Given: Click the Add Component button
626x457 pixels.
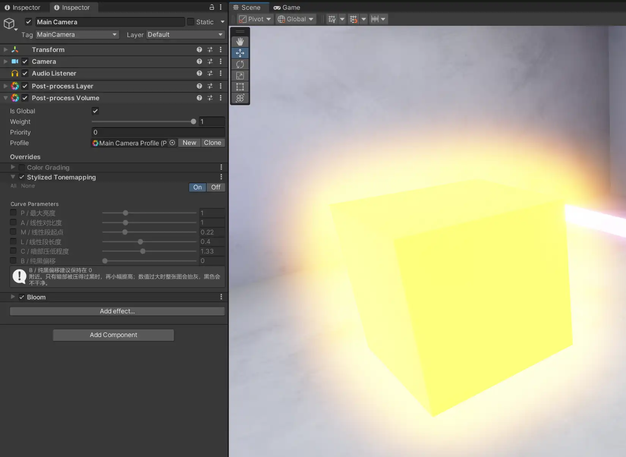Looking at the screenshot, I should (x=113, y=335).
